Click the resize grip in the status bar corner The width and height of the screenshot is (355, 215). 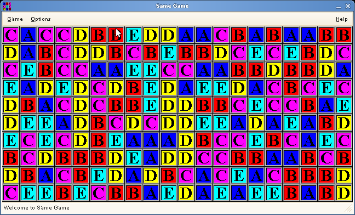[348, 208]
